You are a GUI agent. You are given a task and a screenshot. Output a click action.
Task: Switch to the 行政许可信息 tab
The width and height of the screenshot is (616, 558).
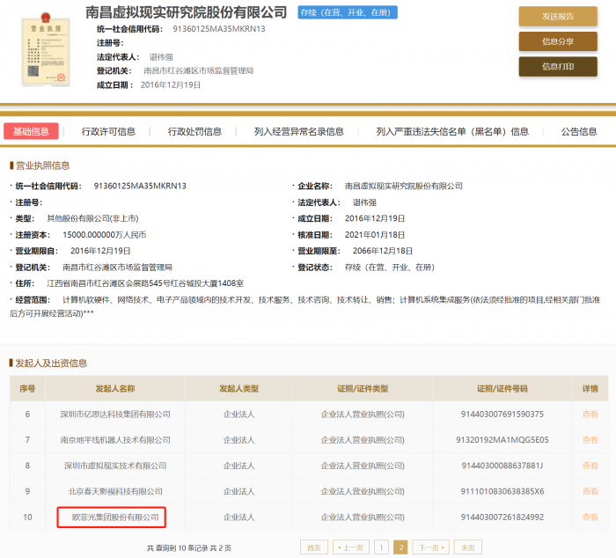(108, 132)
